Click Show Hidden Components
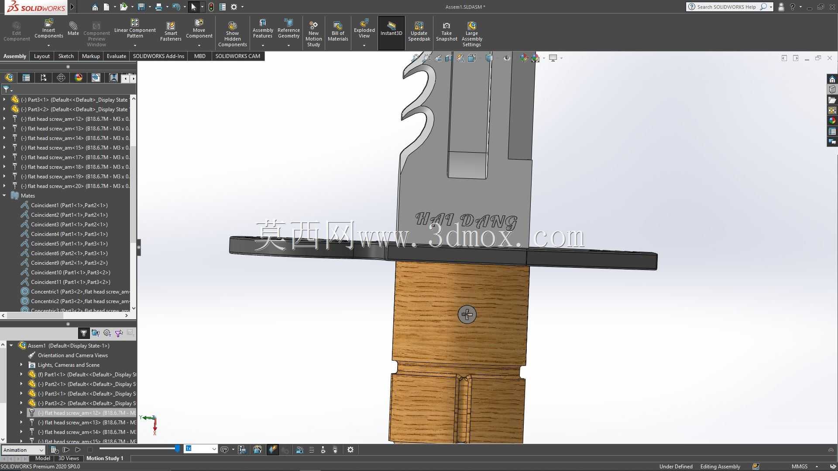The image size is (838, 471). (232, 34)
